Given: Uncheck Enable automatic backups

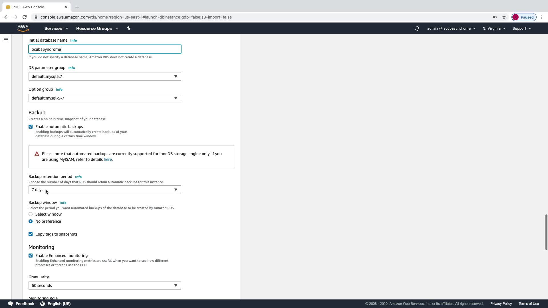Looking at the screenshot, I should 31,127.
